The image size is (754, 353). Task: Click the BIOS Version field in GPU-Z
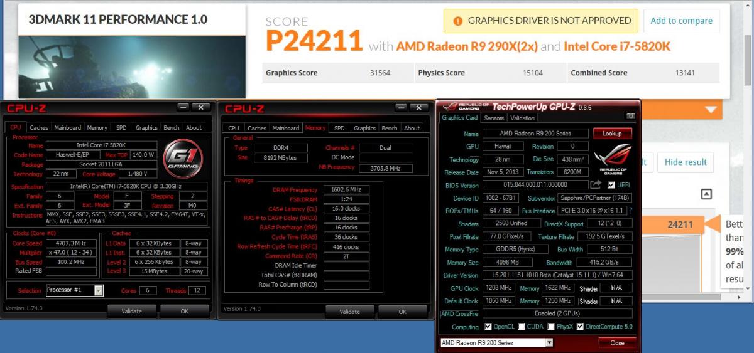(x=535, y=185)
